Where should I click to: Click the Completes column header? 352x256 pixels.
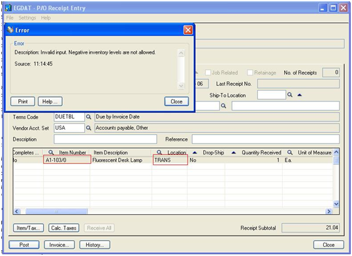[x=28, y=153]
